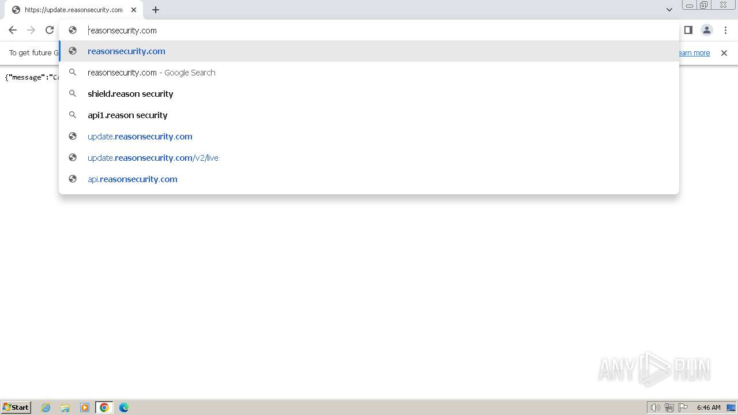Click the info bar text 'To get future'

pyautogui.click(x=34, y=53)
